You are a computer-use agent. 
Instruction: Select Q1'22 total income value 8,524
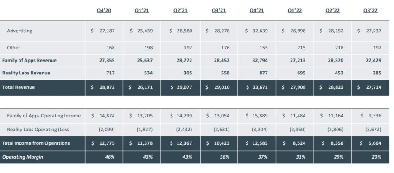pos(294,143)
